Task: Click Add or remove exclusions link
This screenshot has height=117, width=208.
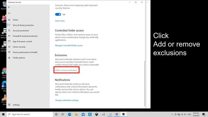Action: point(66,70)
